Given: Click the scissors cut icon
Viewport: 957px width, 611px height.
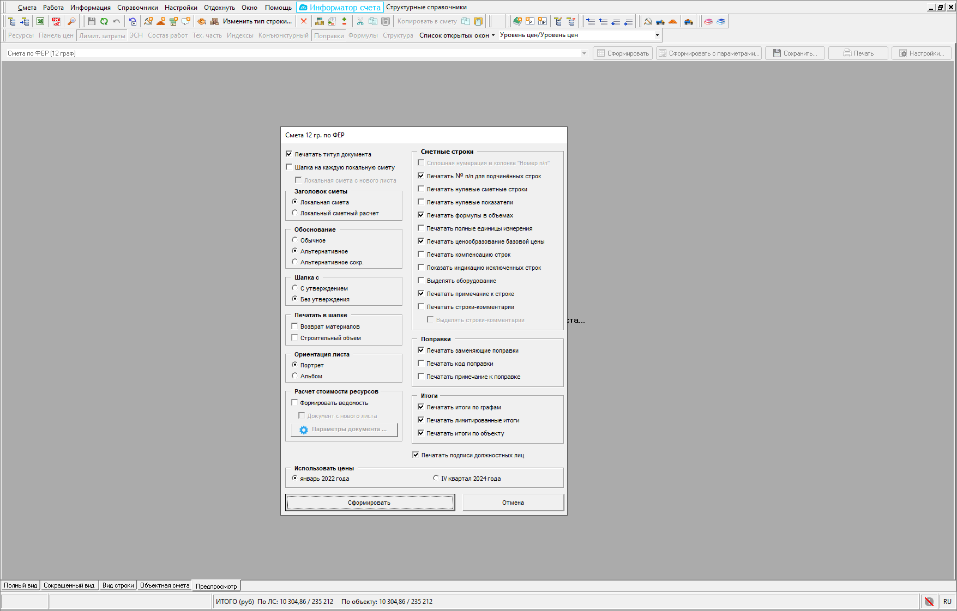Looking at the screenshot, I should click(x=360, y=21).
